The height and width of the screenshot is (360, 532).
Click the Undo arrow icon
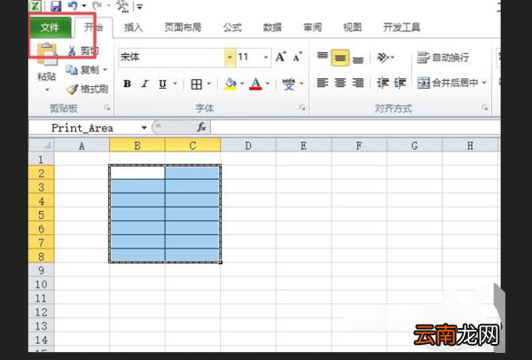(73, 5)
